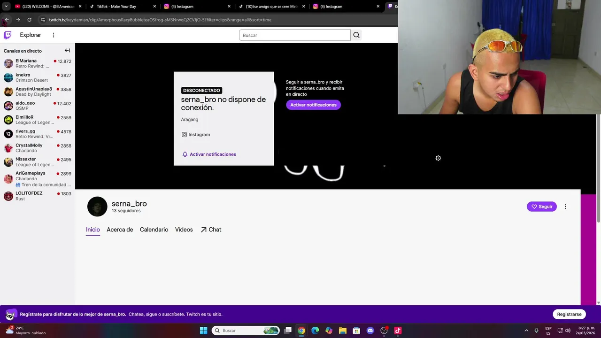Open Microsoft Store from taskbar

pyautogui.click(x=356, y=330)
